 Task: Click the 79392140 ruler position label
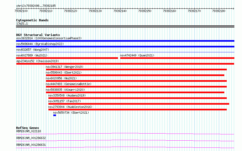click(x=120, y=11)
